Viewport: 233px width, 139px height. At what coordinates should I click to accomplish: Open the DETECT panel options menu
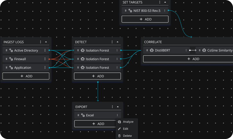click(x=112, y=42)
